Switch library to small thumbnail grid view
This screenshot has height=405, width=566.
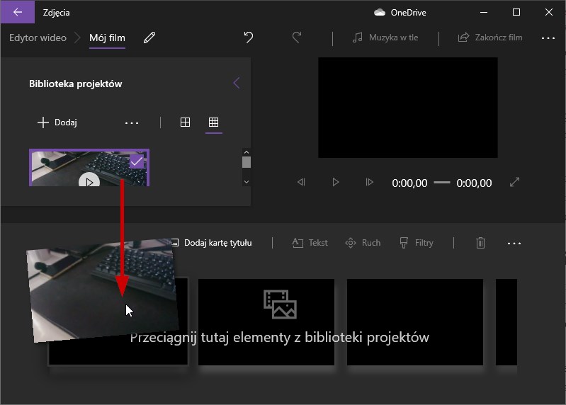(x=214, y=122)
